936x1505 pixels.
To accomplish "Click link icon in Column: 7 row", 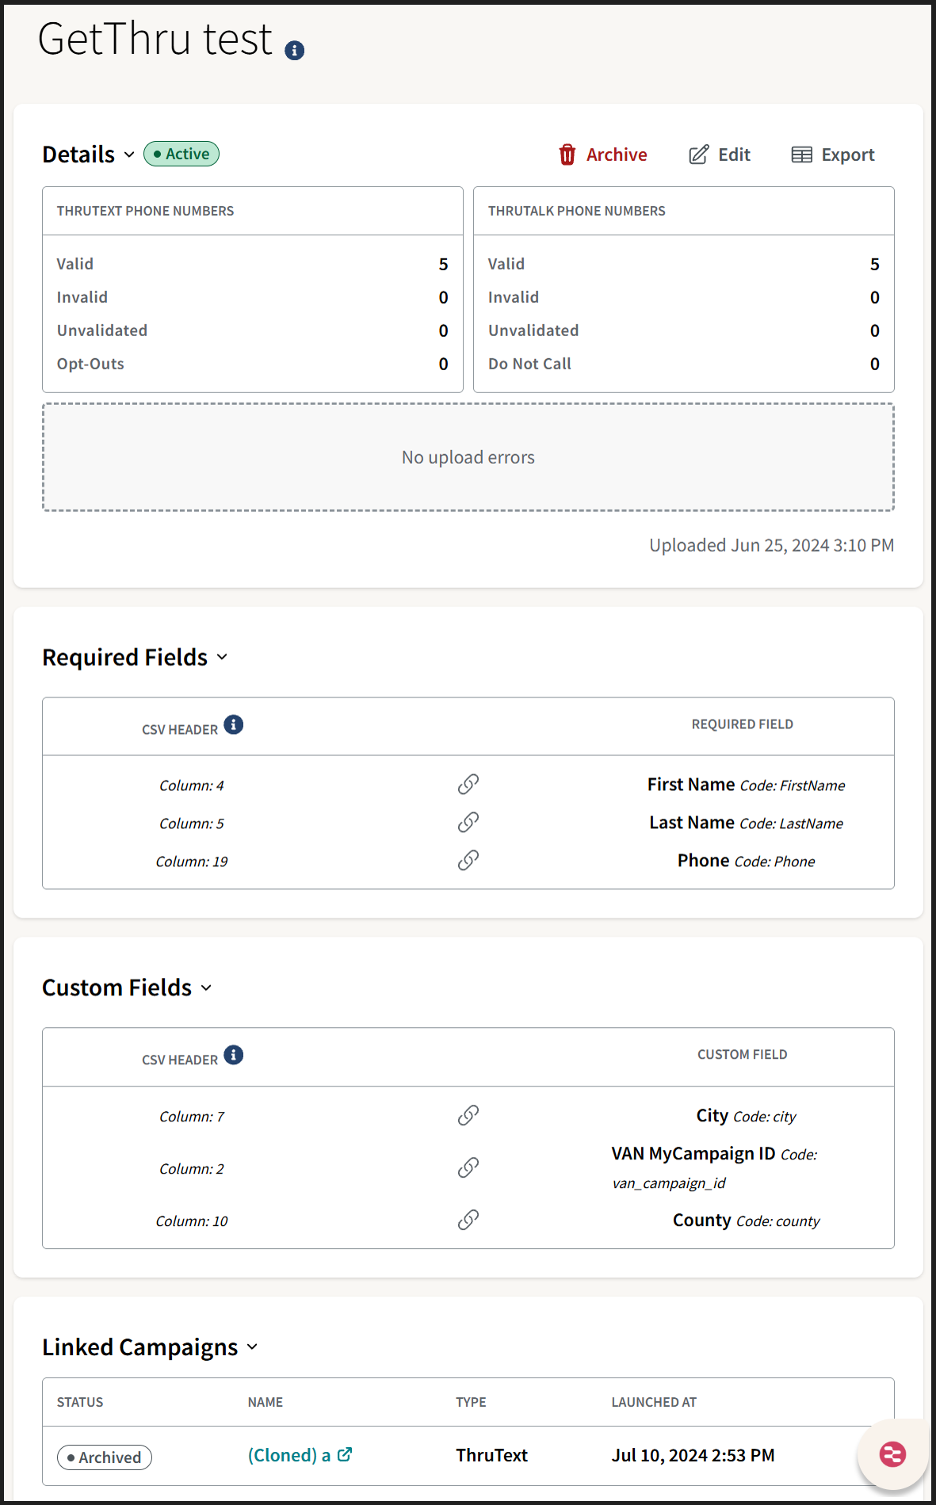I will pyautogui.click(x=468, y=1116).
